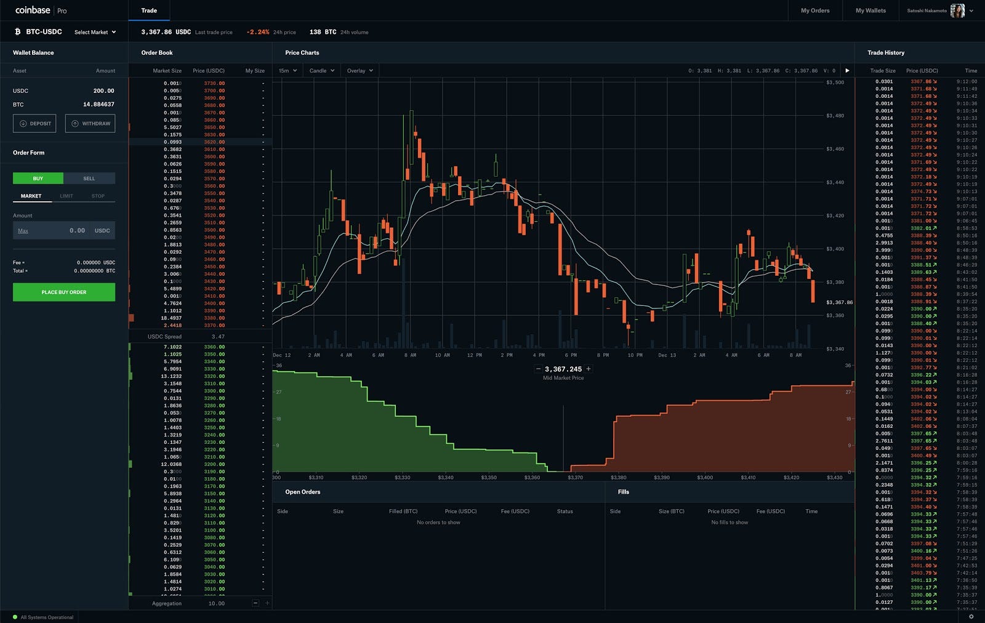Open the Overlay dropdown

click(360, 71)
